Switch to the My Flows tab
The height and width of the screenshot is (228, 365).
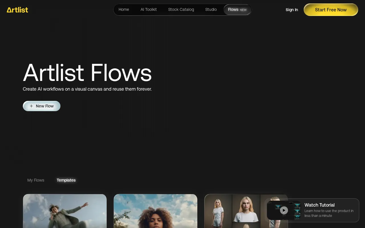[x=36, y=180]
